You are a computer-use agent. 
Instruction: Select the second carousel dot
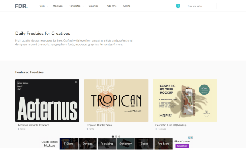click(x=116, y=136)
